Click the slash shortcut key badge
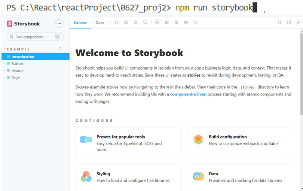The height and width of the screenshot is (191, 303). pyautogui.click(x=57, y=37)
